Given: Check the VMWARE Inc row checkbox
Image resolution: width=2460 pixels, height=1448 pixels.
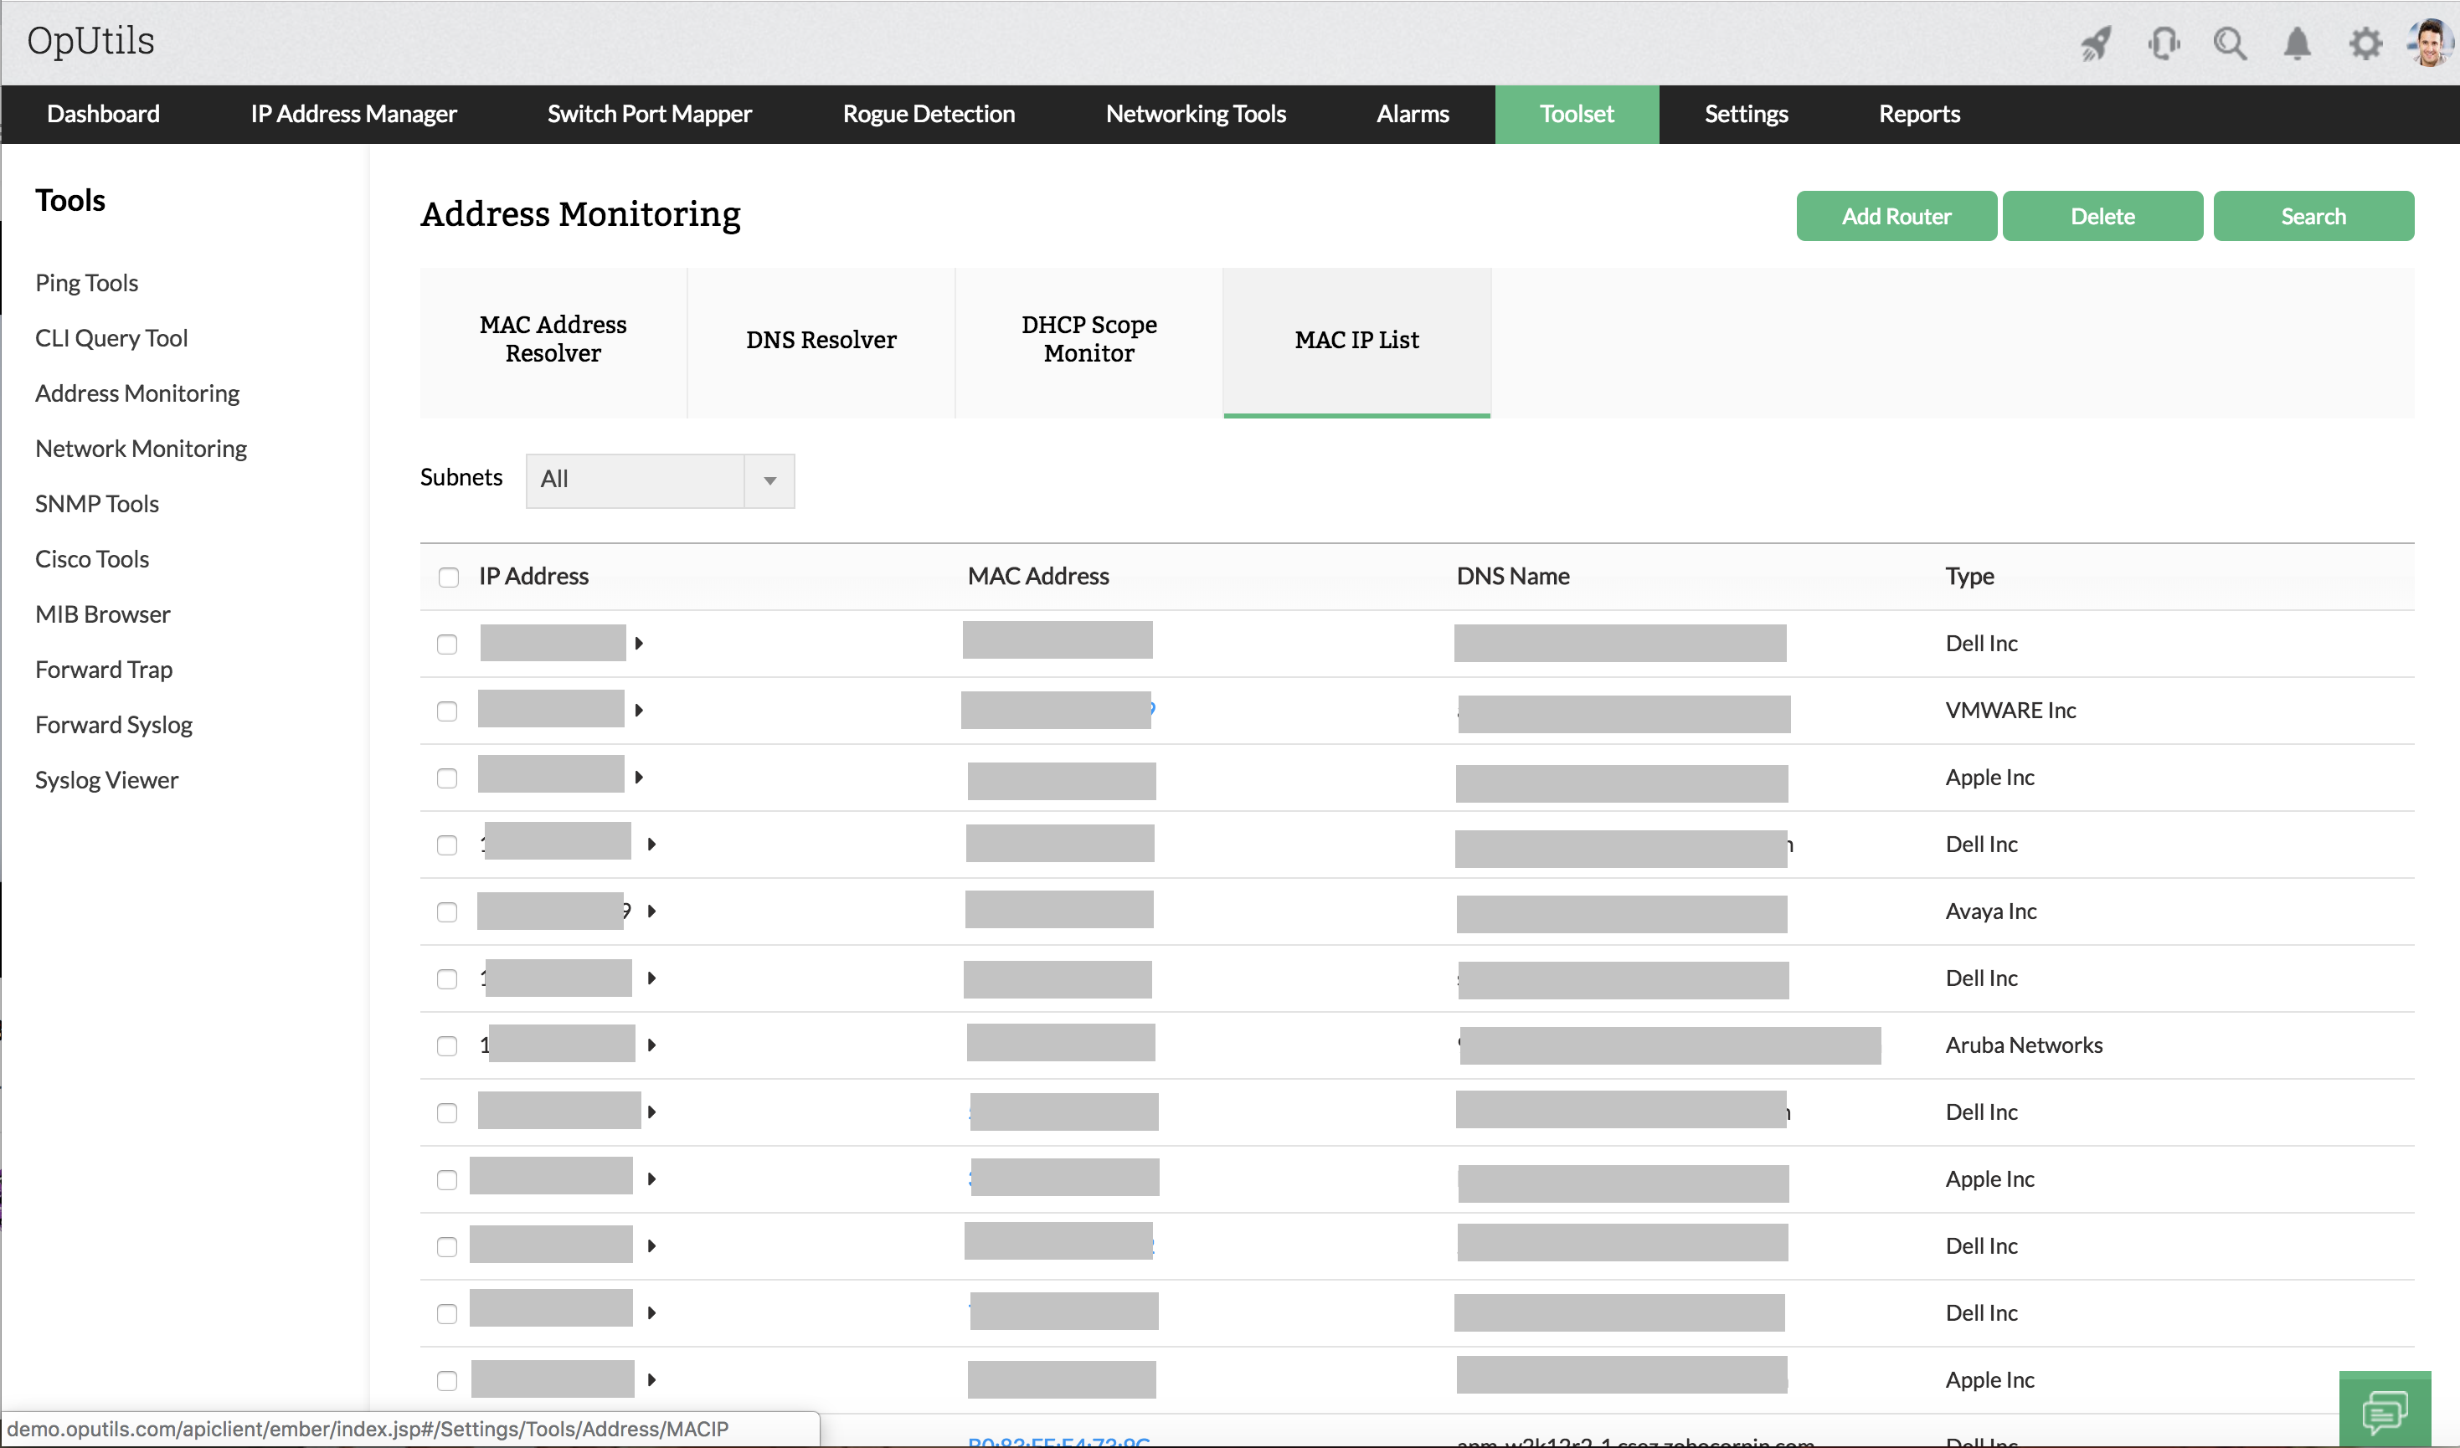Looking at the screenshot, I should (x=447, y=711).
